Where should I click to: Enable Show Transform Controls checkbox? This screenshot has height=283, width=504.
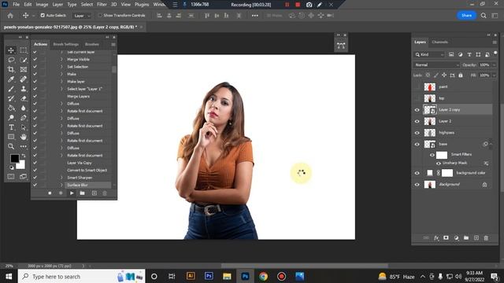point(100,16)
